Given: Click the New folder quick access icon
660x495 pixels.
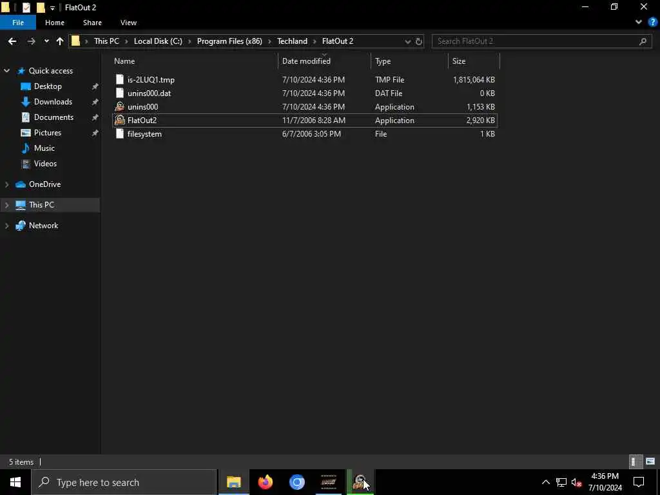Looking at the screenshot, I should [41, 8].
